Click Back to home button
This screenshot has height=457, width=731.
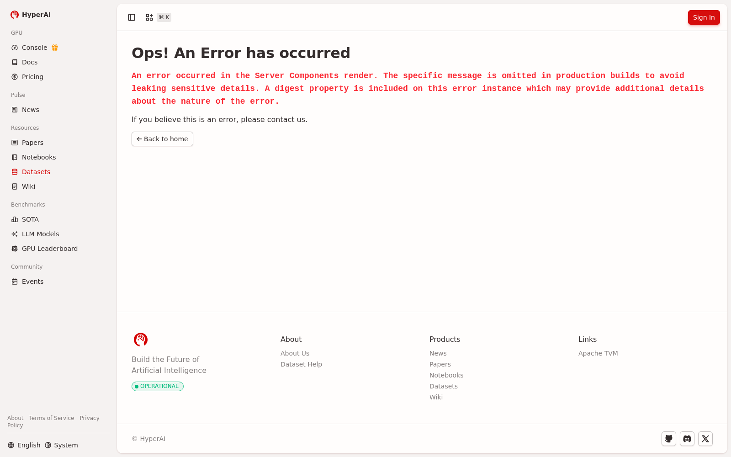click(x=162, y=139)
